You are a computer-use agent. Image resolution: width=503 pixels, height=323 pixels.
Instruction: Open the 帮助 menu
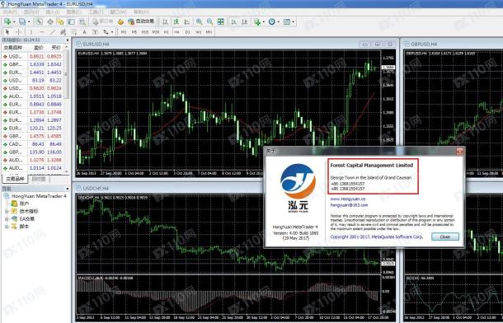point(141,12)
